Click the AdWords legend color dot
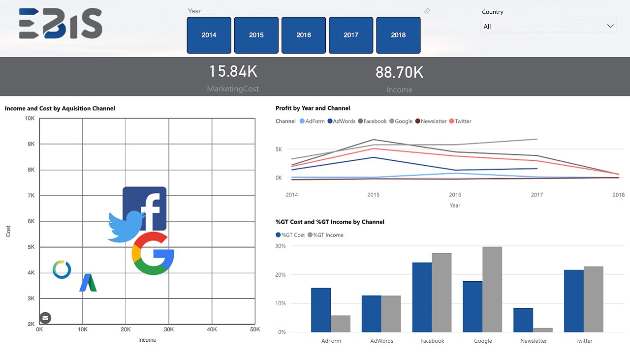The image size is (630, 354). pos(330,121)
